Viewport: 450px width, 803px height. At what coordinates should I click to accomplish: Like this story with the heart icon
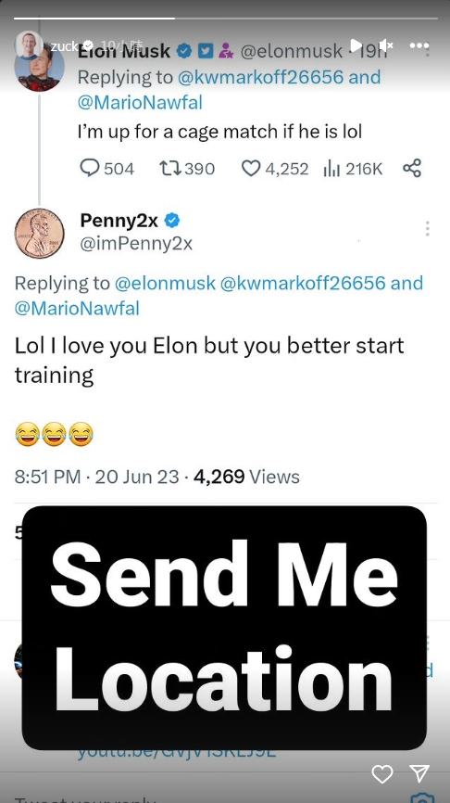click(382, 774)
